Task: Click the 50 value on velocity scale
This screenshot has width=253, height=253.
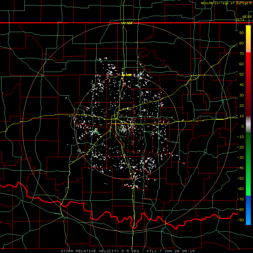Action: [x=241, y=74]
